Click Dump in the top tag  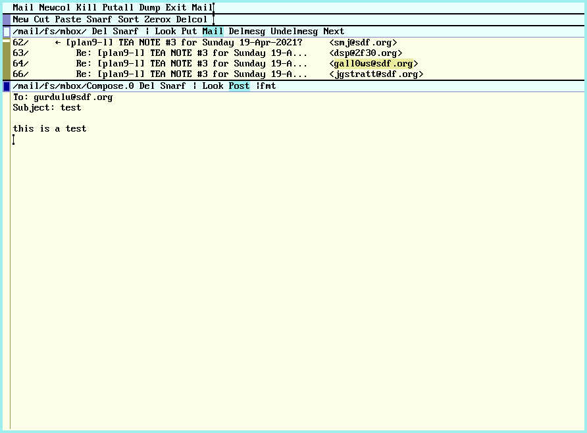pyautogui.click(x=149, y=7)
